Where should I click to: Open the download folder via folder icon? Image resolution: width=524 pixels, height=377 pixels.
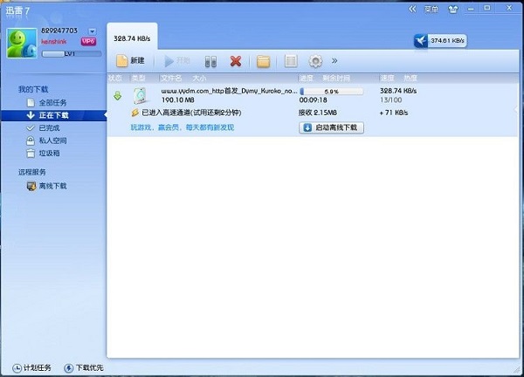(263, 61)
